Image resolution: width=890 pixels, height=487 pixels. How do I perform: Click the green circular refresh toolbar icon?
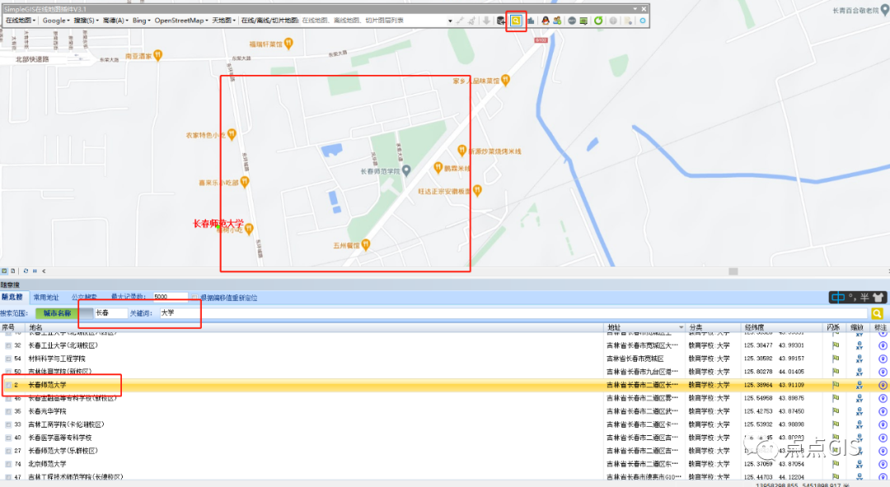point(598,21)
